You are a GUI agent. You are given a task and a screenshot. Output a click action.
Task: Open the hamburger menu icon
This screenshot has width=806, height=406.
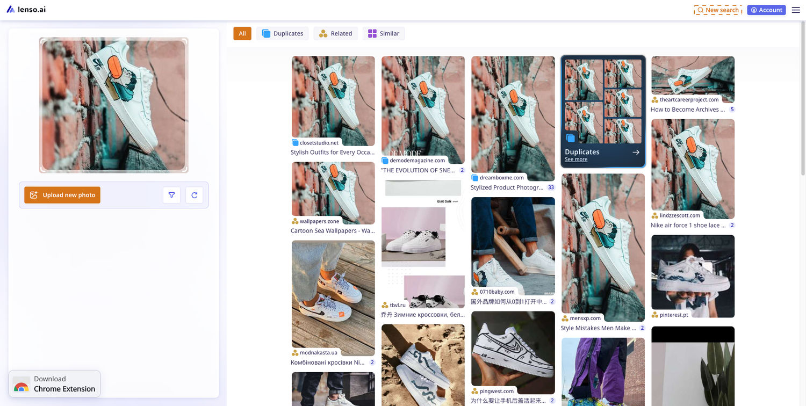click(x=796, y=10)
